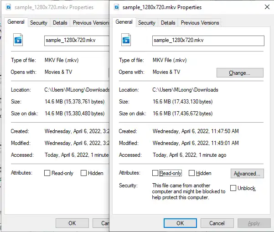Click MKV File (.mkv) type in left window
The width and height of the screenshot is (274, 232).
62,60
